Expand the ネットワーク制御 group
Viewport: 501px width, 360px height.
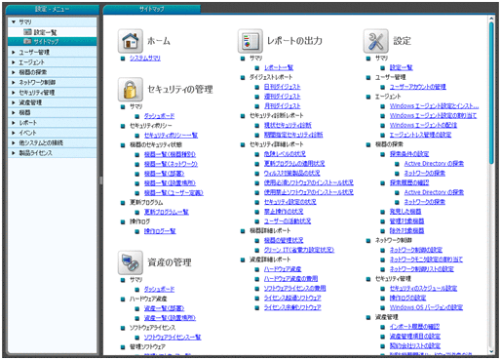click(14, 82)
